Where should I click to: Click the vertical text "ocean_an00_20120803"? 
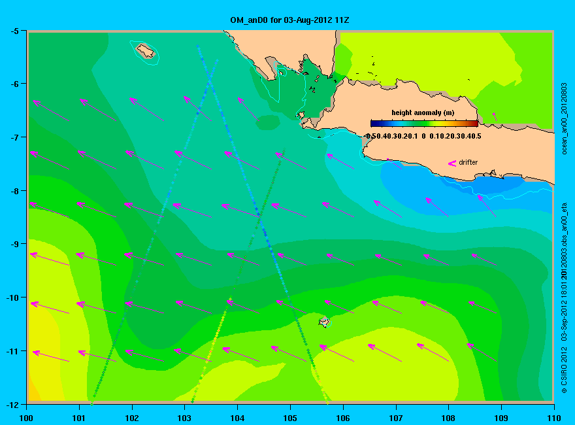pyautogui.click(x=564, y=118)
